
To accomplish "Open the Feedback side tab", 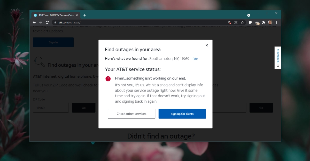I will [x=278, y=58].
